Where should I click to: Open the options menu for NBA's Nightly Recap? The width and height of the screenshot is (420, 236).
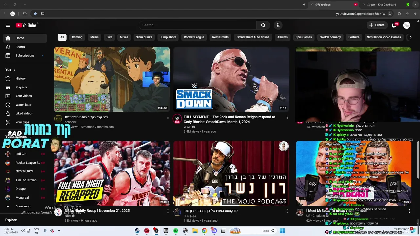[x=168, y=211]
